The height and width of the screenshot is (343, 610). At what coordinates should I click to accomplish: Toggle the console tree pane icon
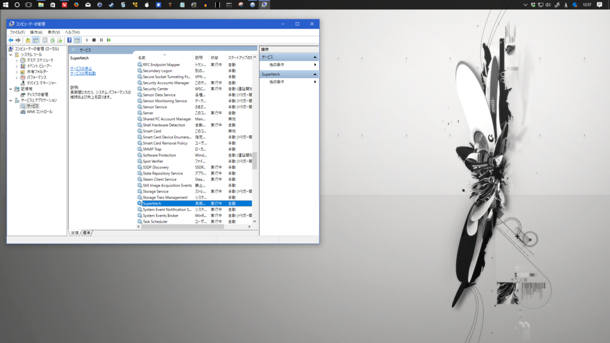pos(36,40)
